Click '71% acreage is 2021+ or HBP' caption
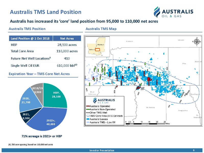This screenshot has height=153, width=204. [x=42, y=136]
